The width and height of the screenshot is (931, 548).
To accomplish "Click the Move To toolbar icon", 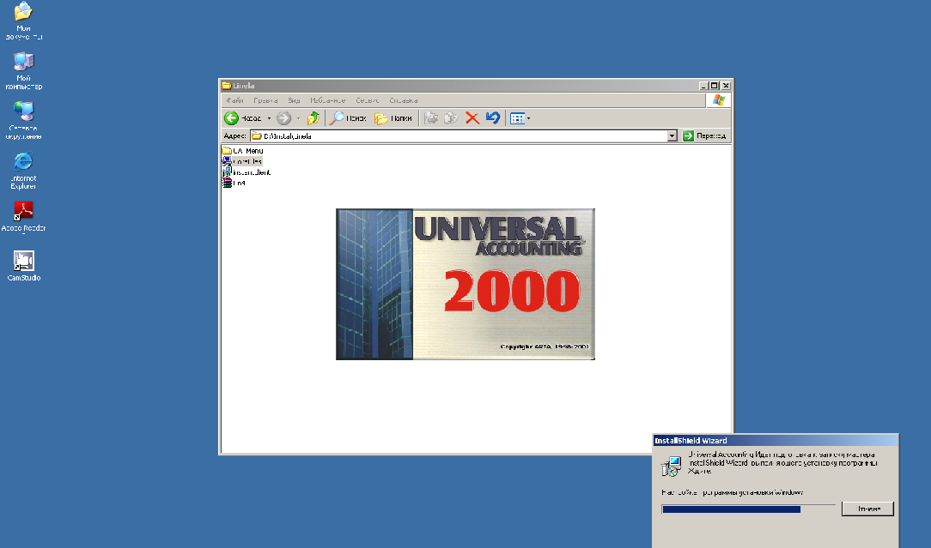I will (431, 118).
